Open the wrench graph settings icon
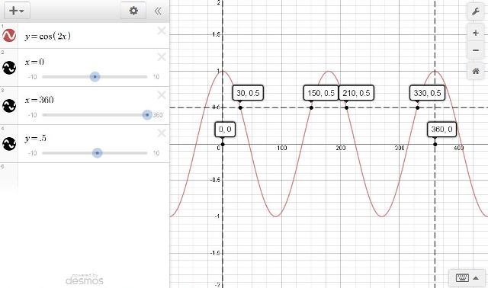The height and width of the screenshot is (288, 488). (x=475, y=12)
